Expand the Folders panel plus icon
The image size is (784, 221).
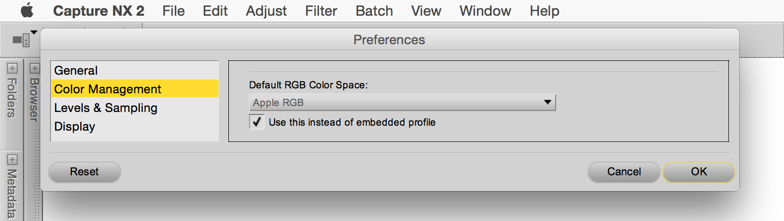[x=12, y=68]
